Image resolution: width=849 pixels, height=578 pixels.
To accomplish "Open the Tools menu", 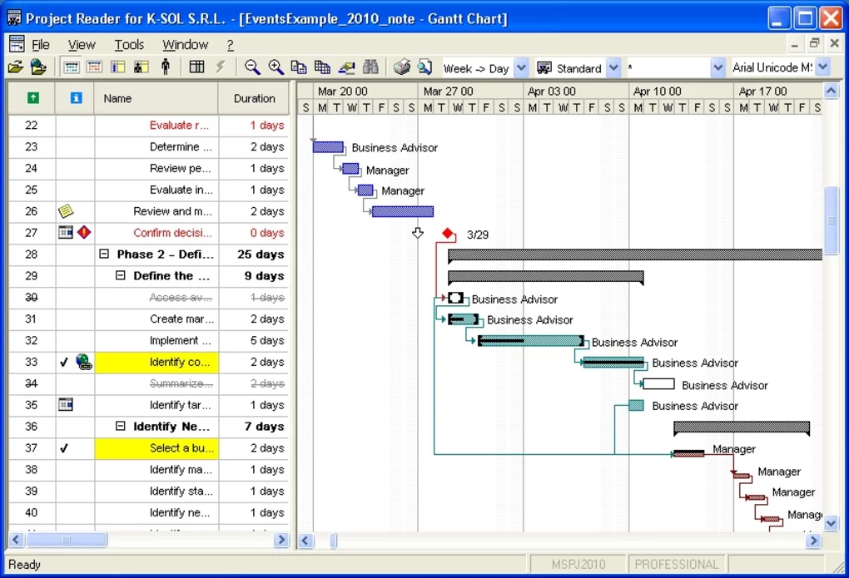I will coord(129,45).
